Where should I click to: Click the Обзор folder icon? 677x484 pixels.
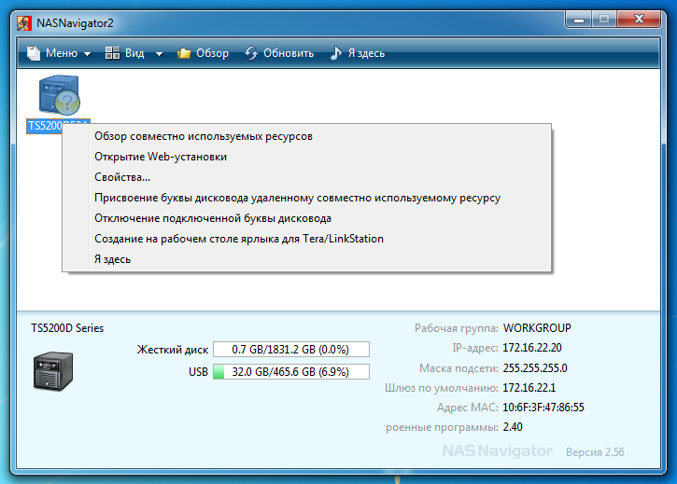[184, 53]
